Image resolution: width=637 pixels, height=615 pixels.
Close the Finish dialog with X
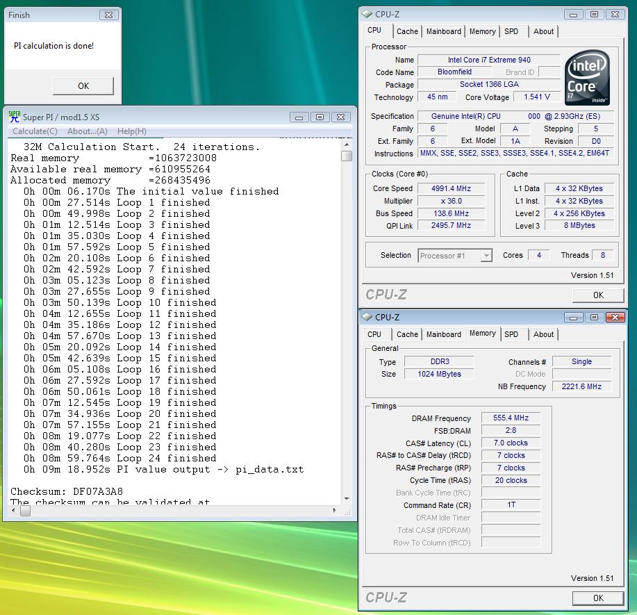[108, 15]
